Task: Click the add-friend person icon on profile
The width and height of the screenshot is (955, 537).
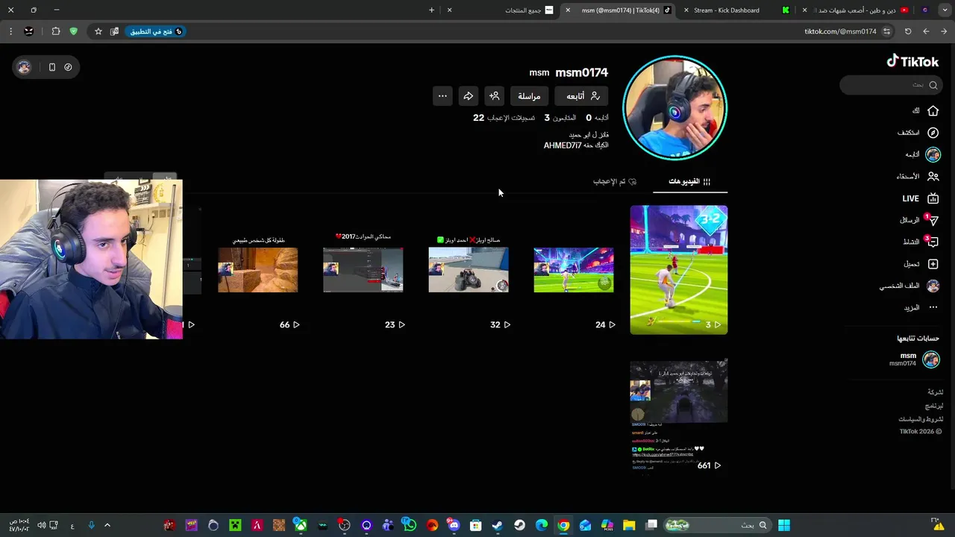Action: 494,96
